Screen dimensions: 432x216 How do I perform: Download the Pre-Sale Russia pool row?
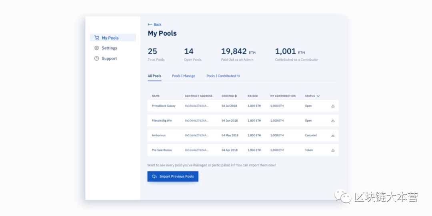[x=333, y=150]
